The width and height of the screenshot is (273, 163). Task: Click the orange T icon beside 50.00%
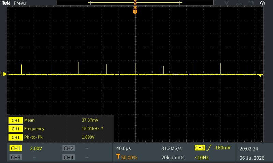pyautogui.click(x=118, y=157)
